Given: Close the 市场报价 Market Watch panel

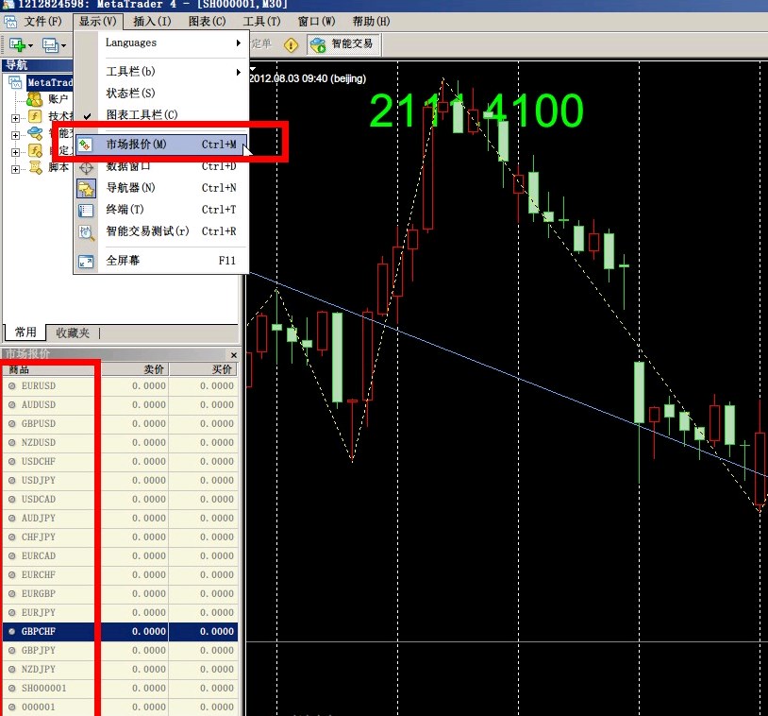Looking at the screenshot, I should pos(234,355).
